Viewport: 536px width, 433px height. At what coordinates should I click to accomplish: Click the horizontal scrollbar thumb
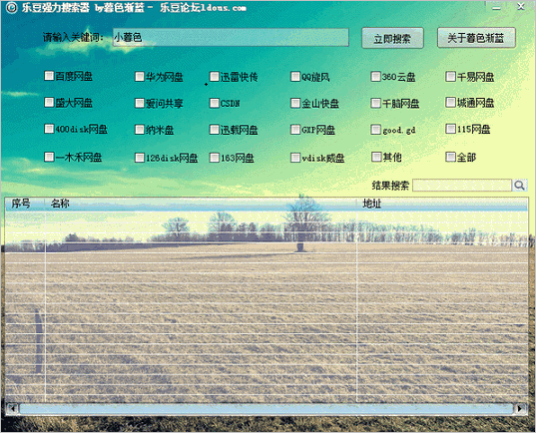pos(267,408)
